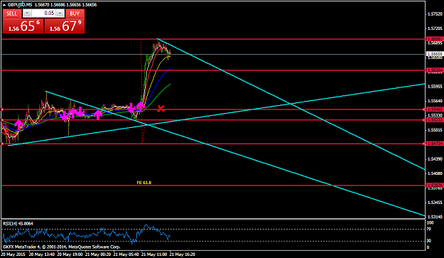This screenshot has height=258, width=444.
Task: Click the 20 May 2015 time label
Action: pos(13,254)
